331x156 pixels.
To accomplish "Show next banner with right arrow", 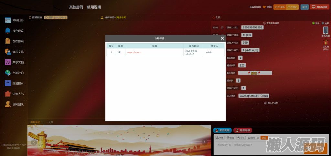I will pyautogui.click(x=204, y=142).
